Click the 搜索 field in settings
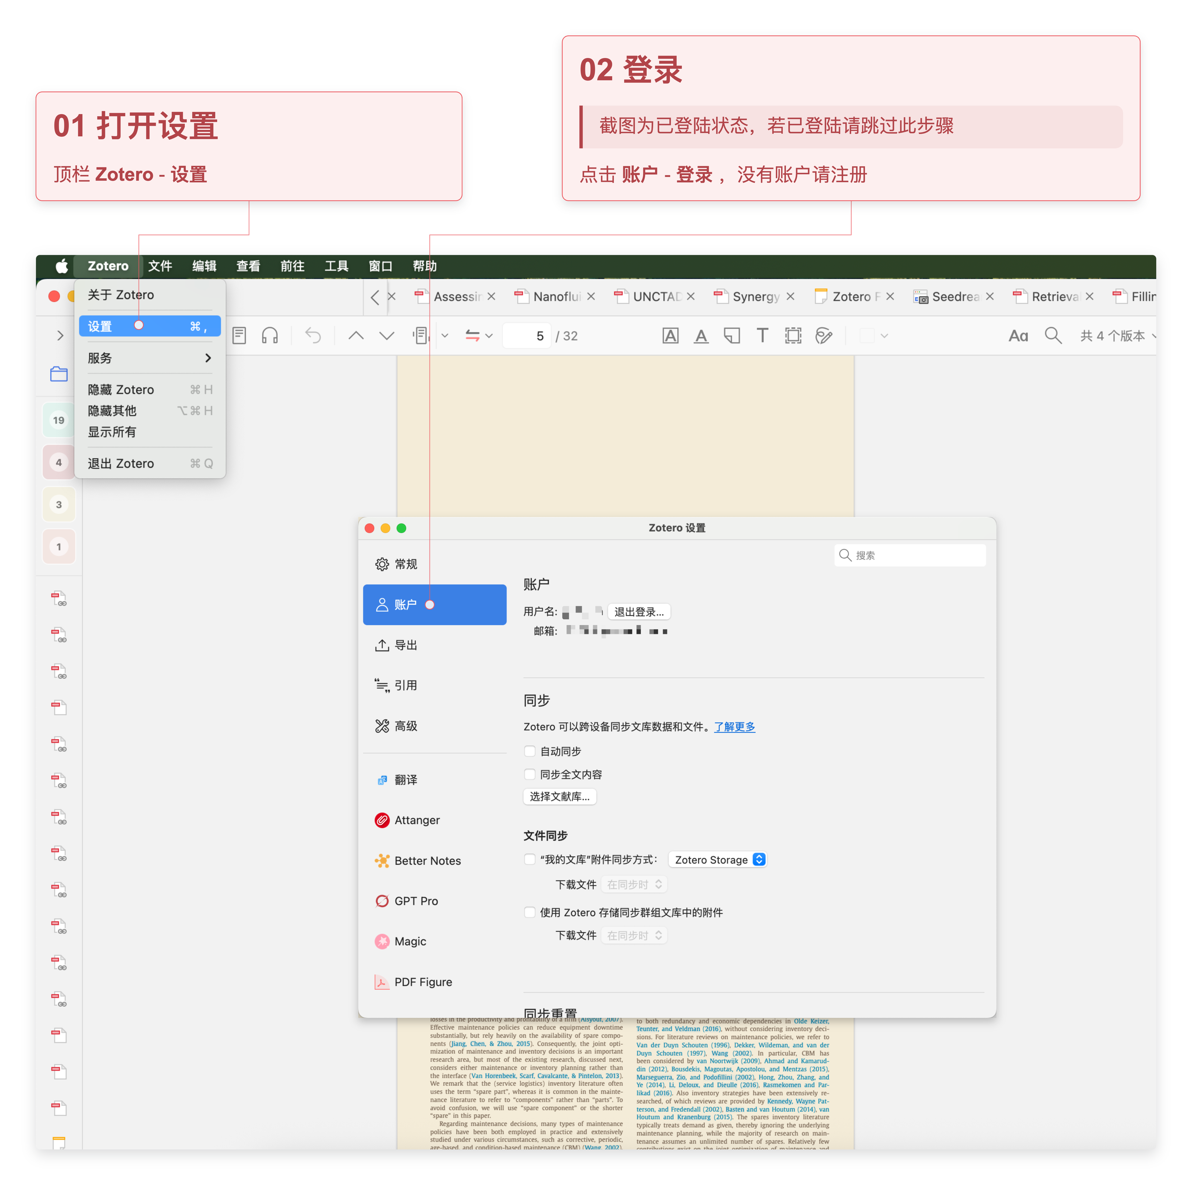The height and width of the screenshot is (1183, 1185). tap(910, 556)
